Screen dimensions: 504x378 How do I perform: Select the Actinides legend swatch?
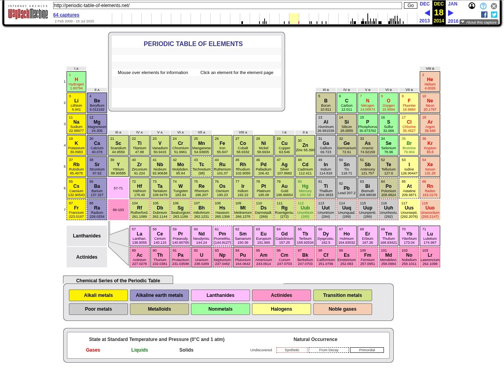tap(282, 295)
